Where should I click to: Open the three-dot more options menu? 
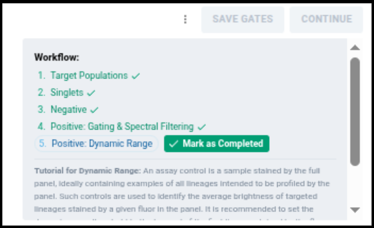(x=185, y=20)
